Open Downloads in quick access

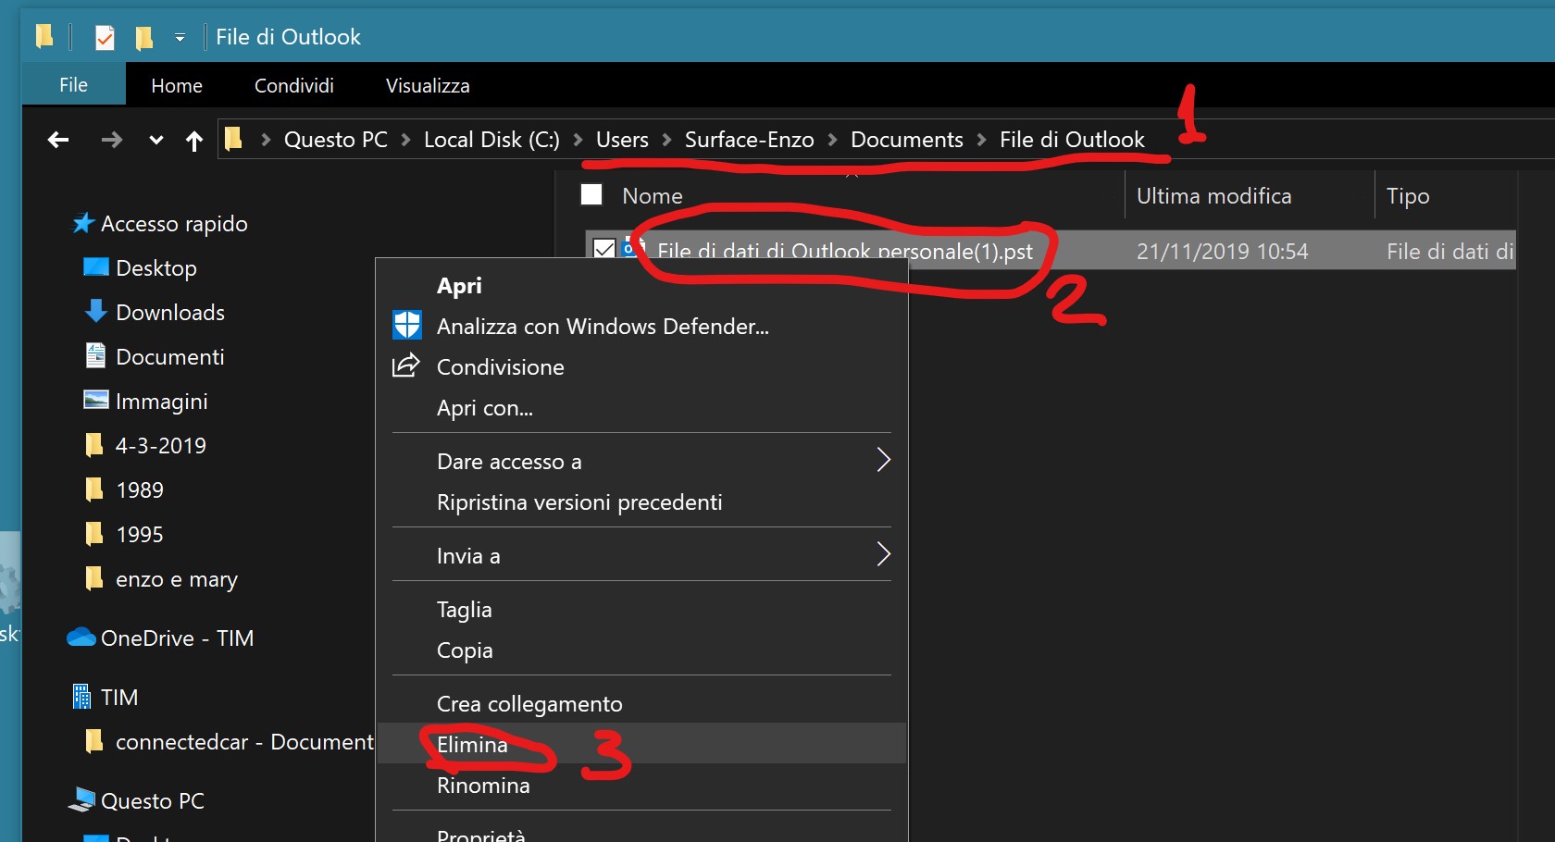tap(169, 313)
